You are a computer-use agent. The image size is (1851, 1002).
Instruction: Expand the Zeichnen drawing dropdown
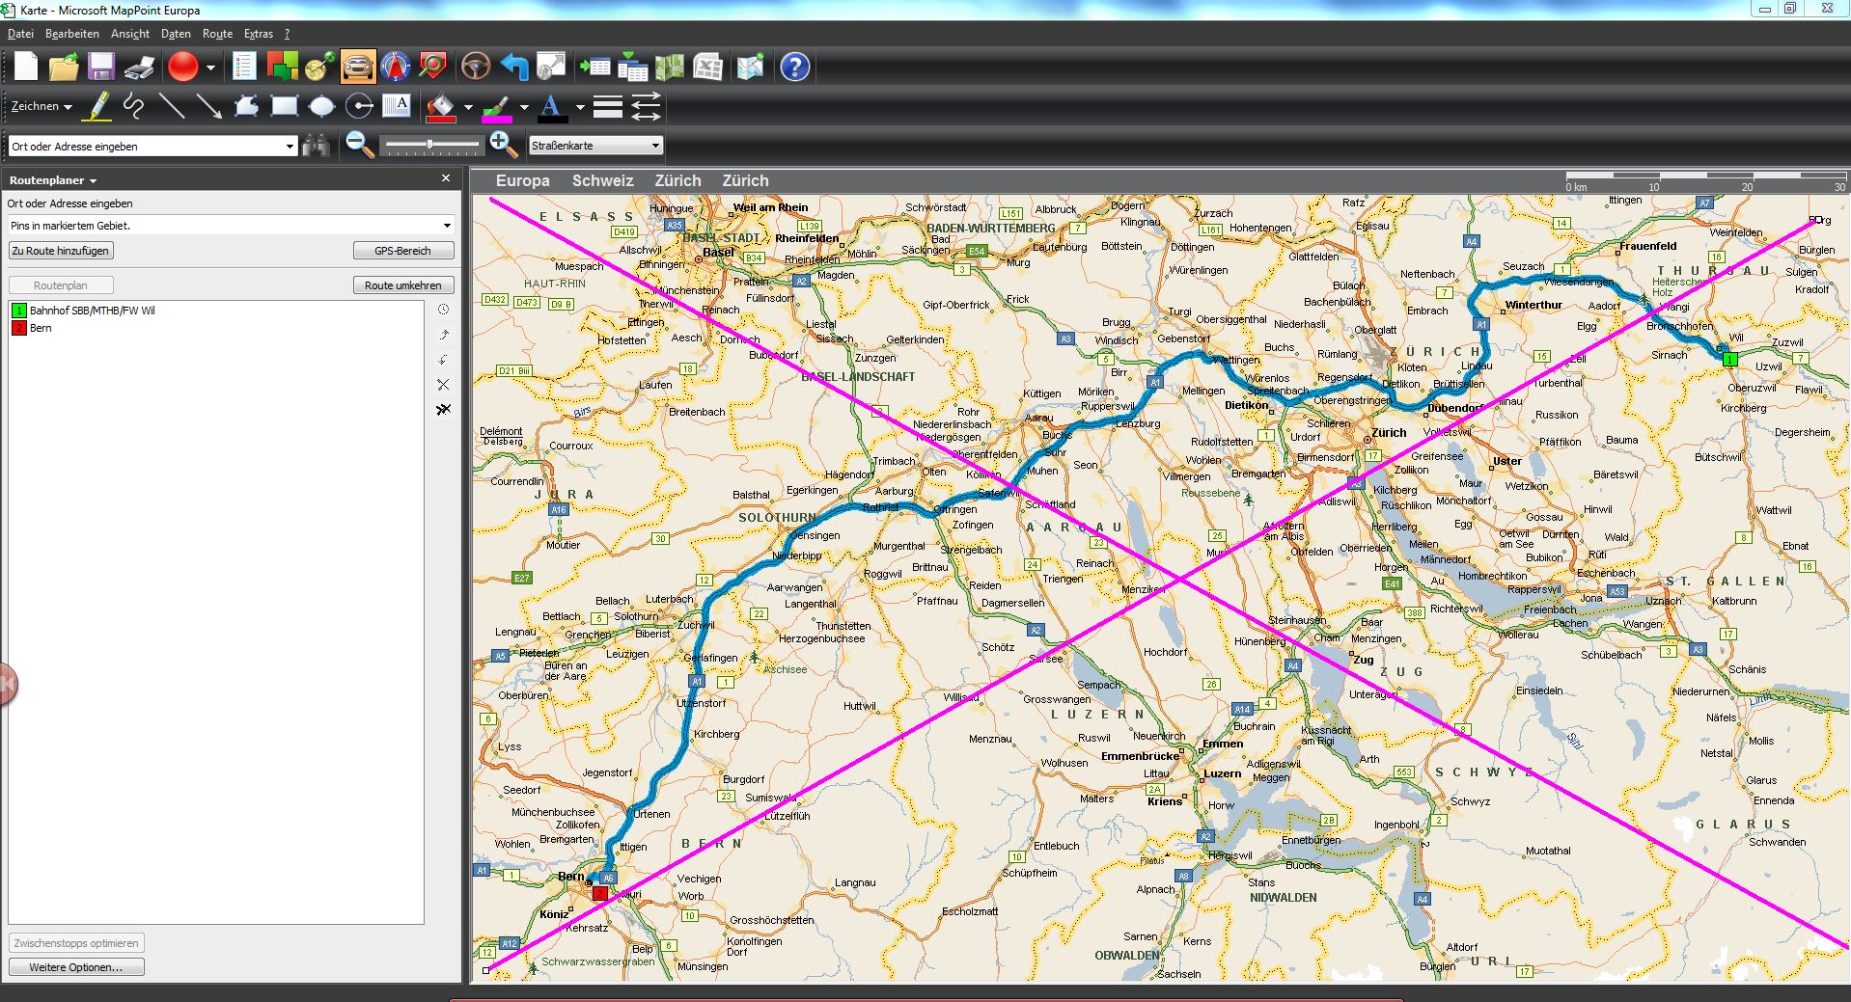41,106
